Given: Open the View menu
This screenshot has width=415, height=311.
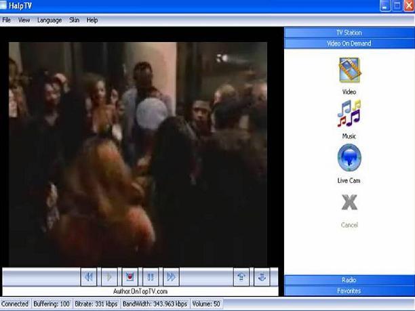Looking at the screenshot, I should pyautogui.click(x=24, y=20).
